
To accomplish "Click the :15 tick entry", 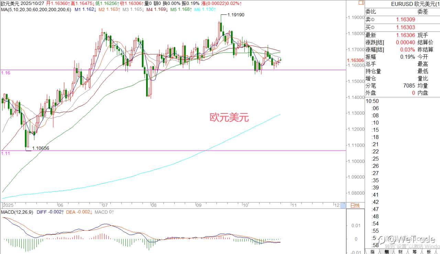I will coord(375,130).
